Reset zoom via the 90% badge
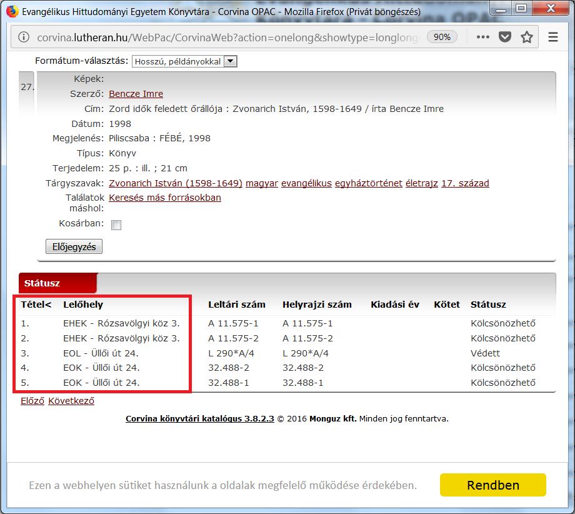The height and width of the screenshot is (514, 575). pos(442,37)
